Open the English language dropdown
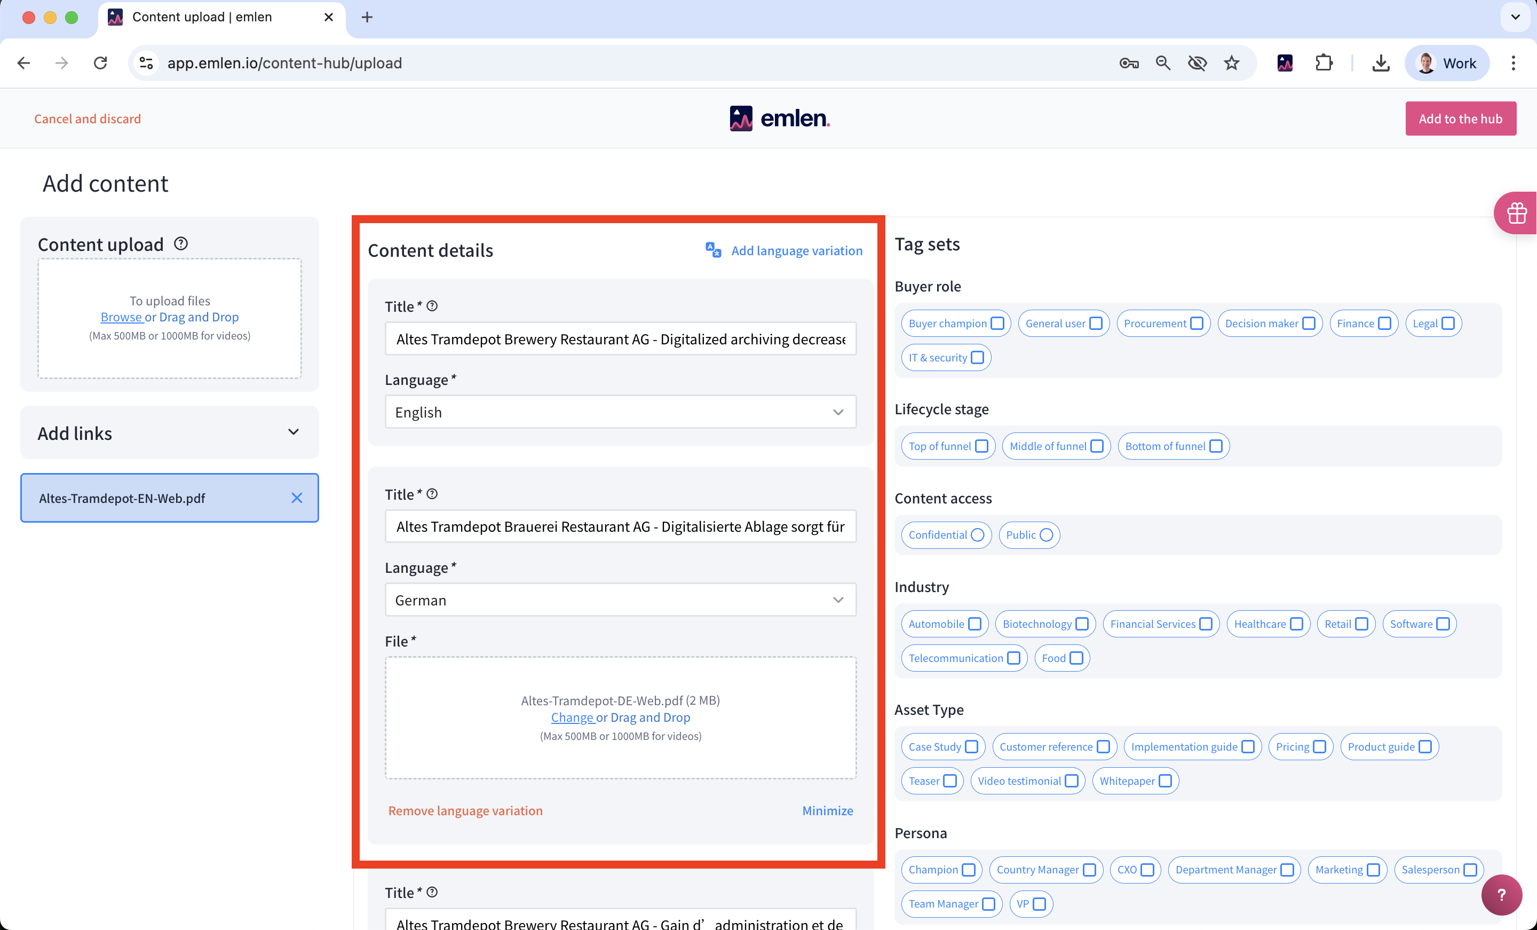The height and width of the screenshot is (930, 1537). 620,412
